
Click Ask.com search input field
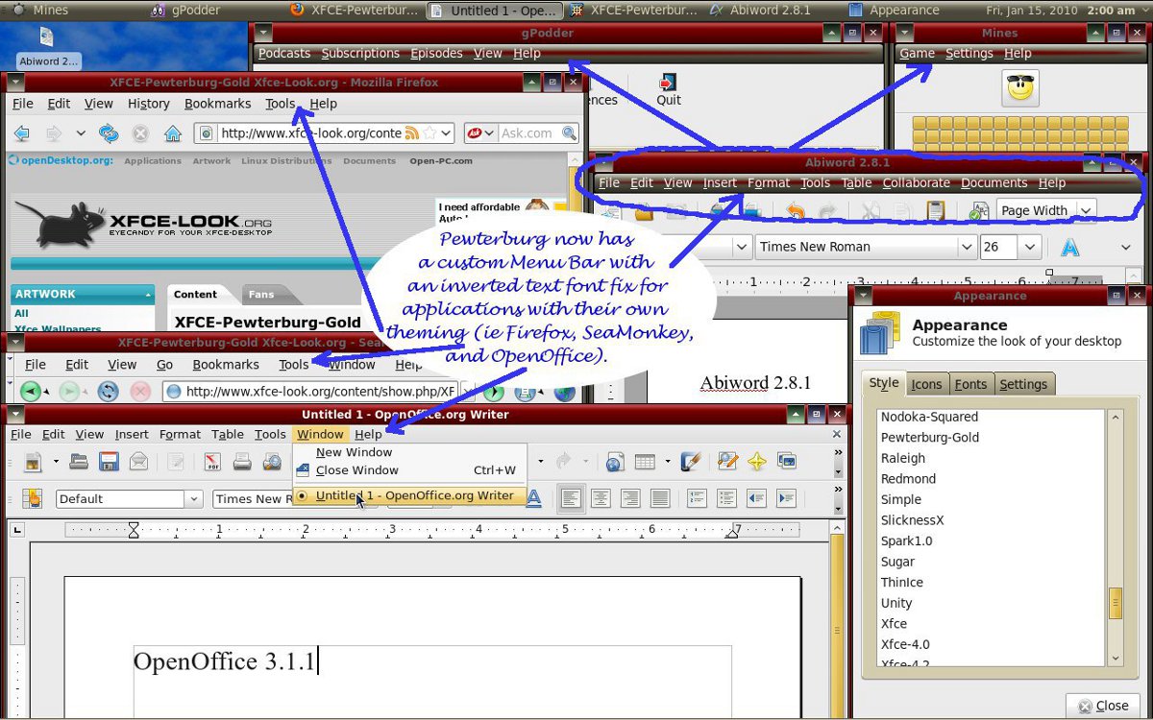click(x=527, y=133)
